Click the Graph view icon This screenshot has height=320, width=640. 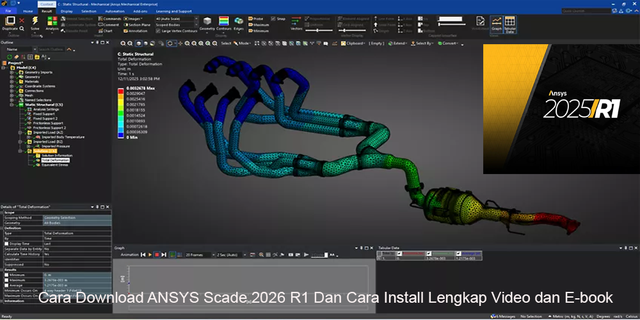pyautogui.click(x=497, y=23)
